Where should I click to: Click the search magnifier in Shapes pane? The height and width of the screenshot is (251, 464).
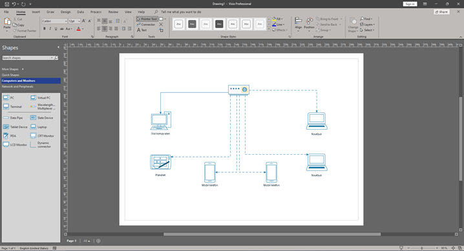56,58
